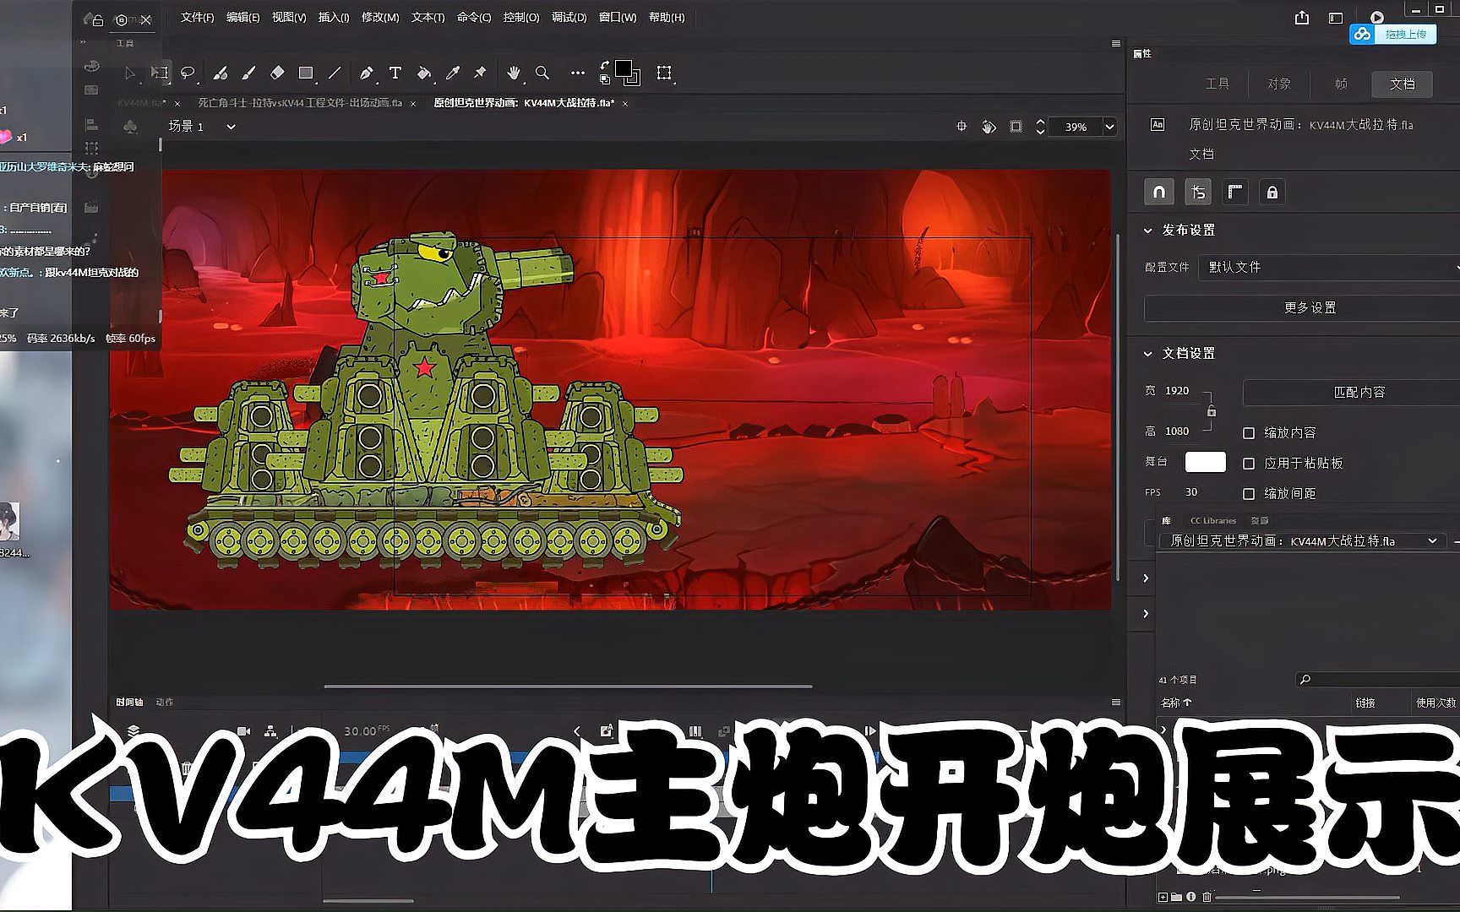This screenshot has width=1460, height=912.
Task: Open the timeline panel options menu
Action: click(1116, 702)
